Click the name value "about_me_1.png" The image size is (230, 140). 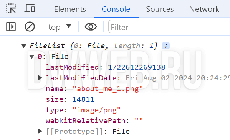coord(108,89)
